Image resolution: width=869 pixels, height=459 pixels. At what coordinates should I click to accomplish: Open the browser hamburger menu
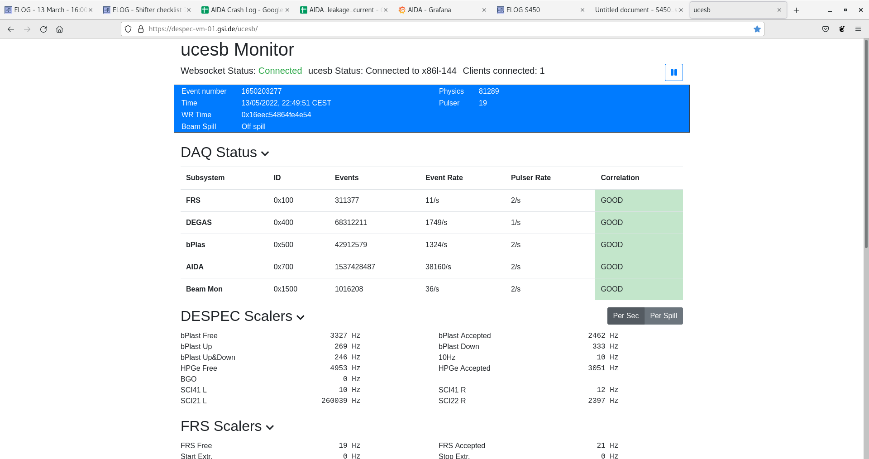click(858, 29)
